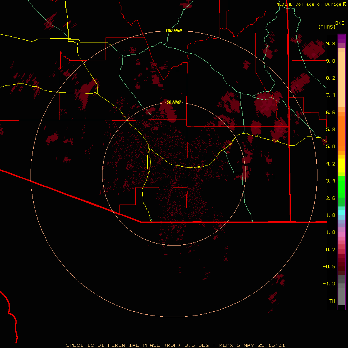Click the 5.0 value on color scale
348x348 pixels.
331,147
